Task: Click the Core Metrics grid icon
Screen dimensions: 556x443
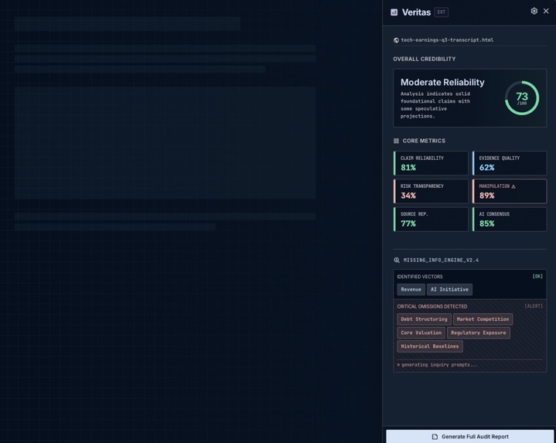Action: (396, 141)
